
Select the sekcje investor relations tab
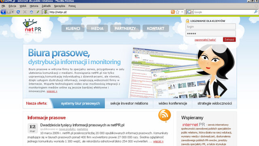point(129,103)
